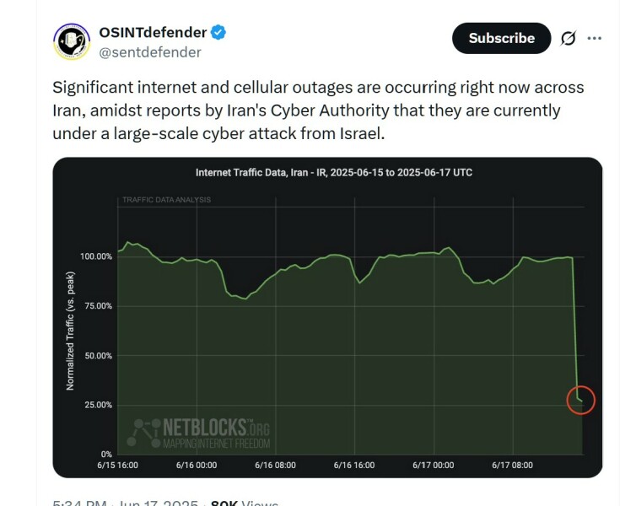
Task: Click the tweet text about Iran outages
Action: 318,110
